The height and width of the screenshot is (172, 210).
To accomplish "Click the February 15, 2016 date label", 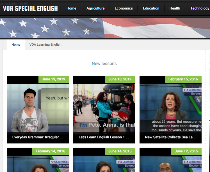I will click(x=183, y=79).
